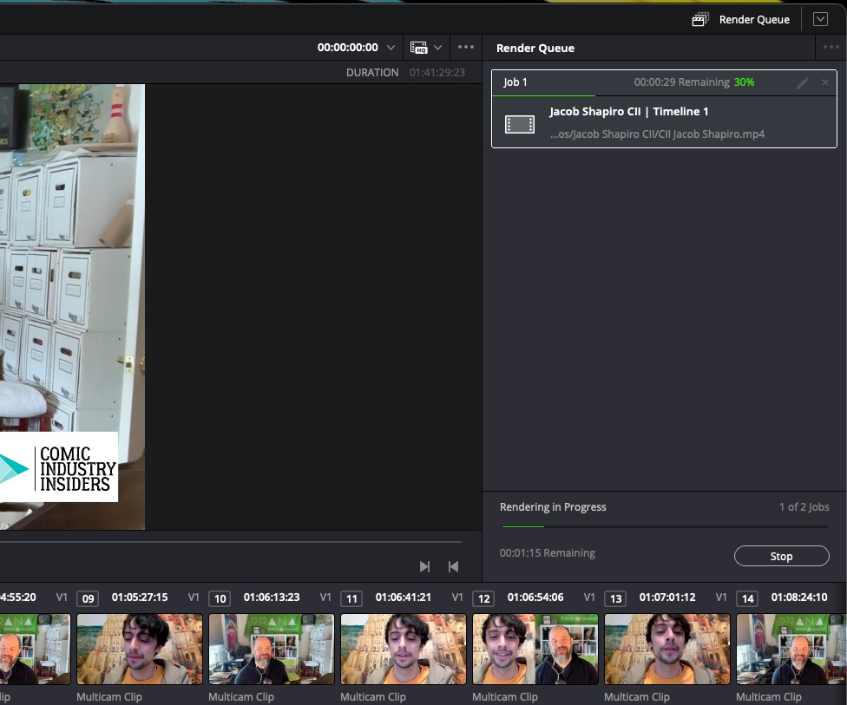The height and width of the screenshot is (705, 847).
Task: Click the film strip icon of Job 1
Action: pos(520,124)
